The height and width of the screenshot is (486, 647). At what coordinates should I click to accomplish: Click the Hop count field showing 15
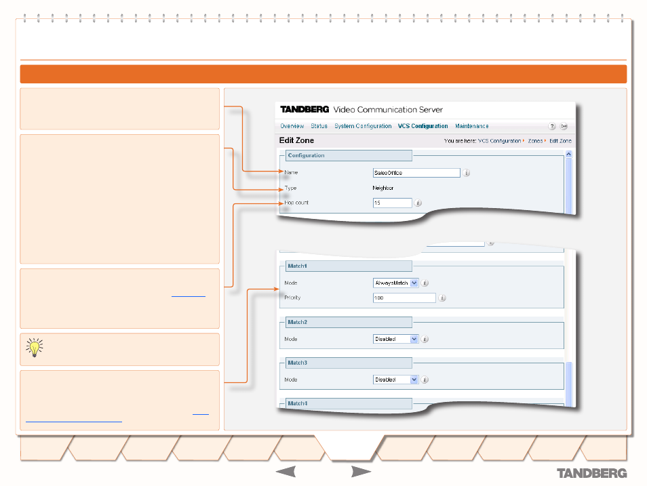(x=393, y=203)
